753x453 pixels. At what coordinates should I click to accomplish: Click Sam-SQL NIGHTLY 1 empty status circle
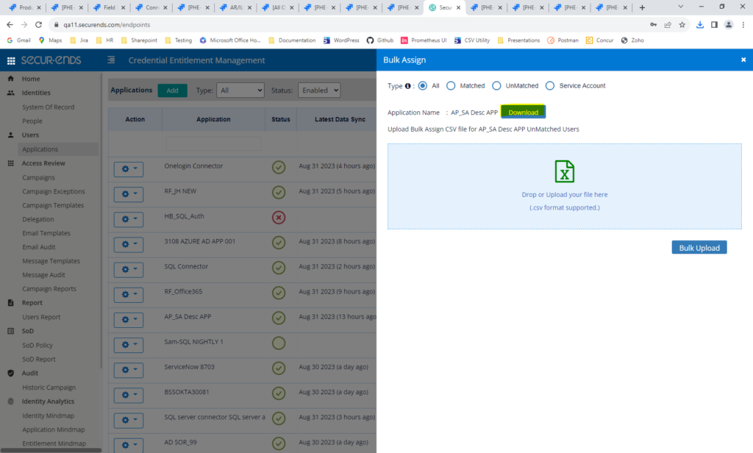pyautogui.click(x=279, y=343)
